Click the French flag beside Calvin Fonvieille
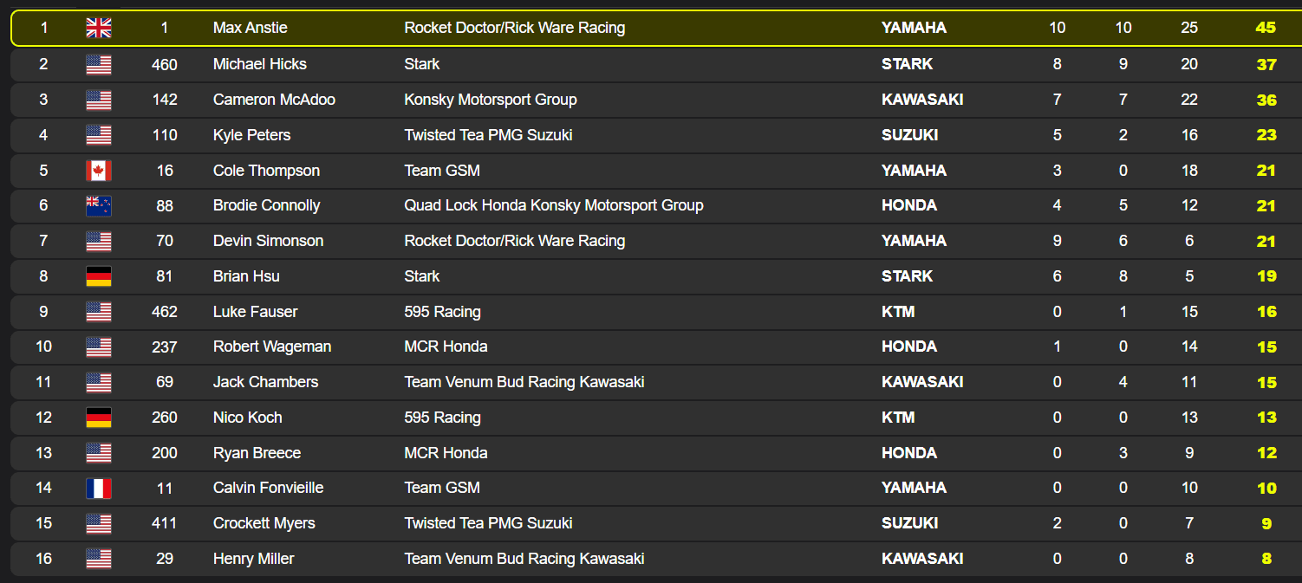The height and width of the screenshot is (583, 1302). tap(99, 488)
